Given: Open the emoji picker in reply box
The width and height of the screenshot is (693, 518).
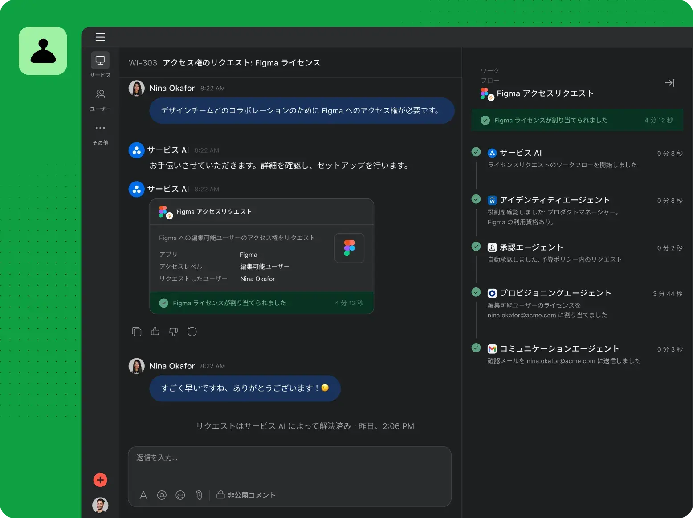Looking at the screenshot, I should tap(180, 495).
